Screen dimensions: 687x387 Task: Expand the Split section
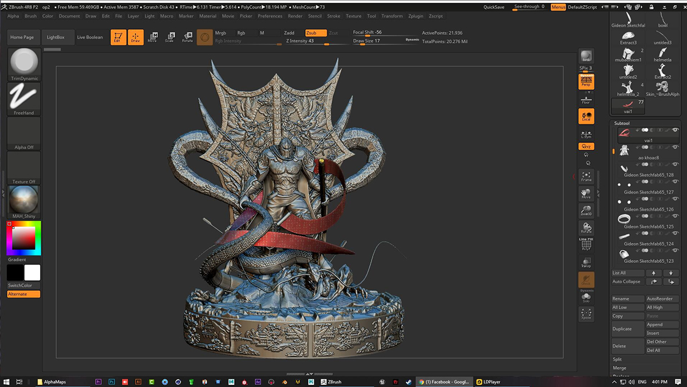(x=617, y=360)
